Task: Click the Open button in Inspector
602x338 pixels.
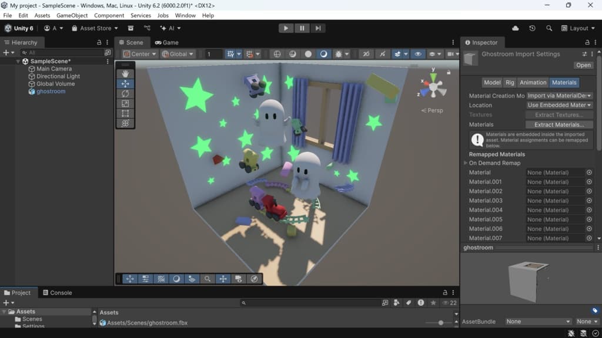Action: point(583,65)
